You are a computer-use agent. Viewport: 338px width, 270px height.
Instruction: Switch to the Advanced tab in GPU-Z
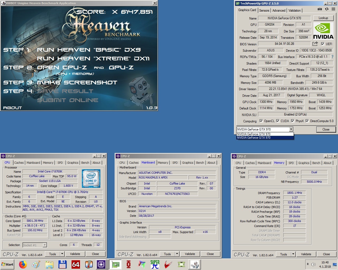279,11
